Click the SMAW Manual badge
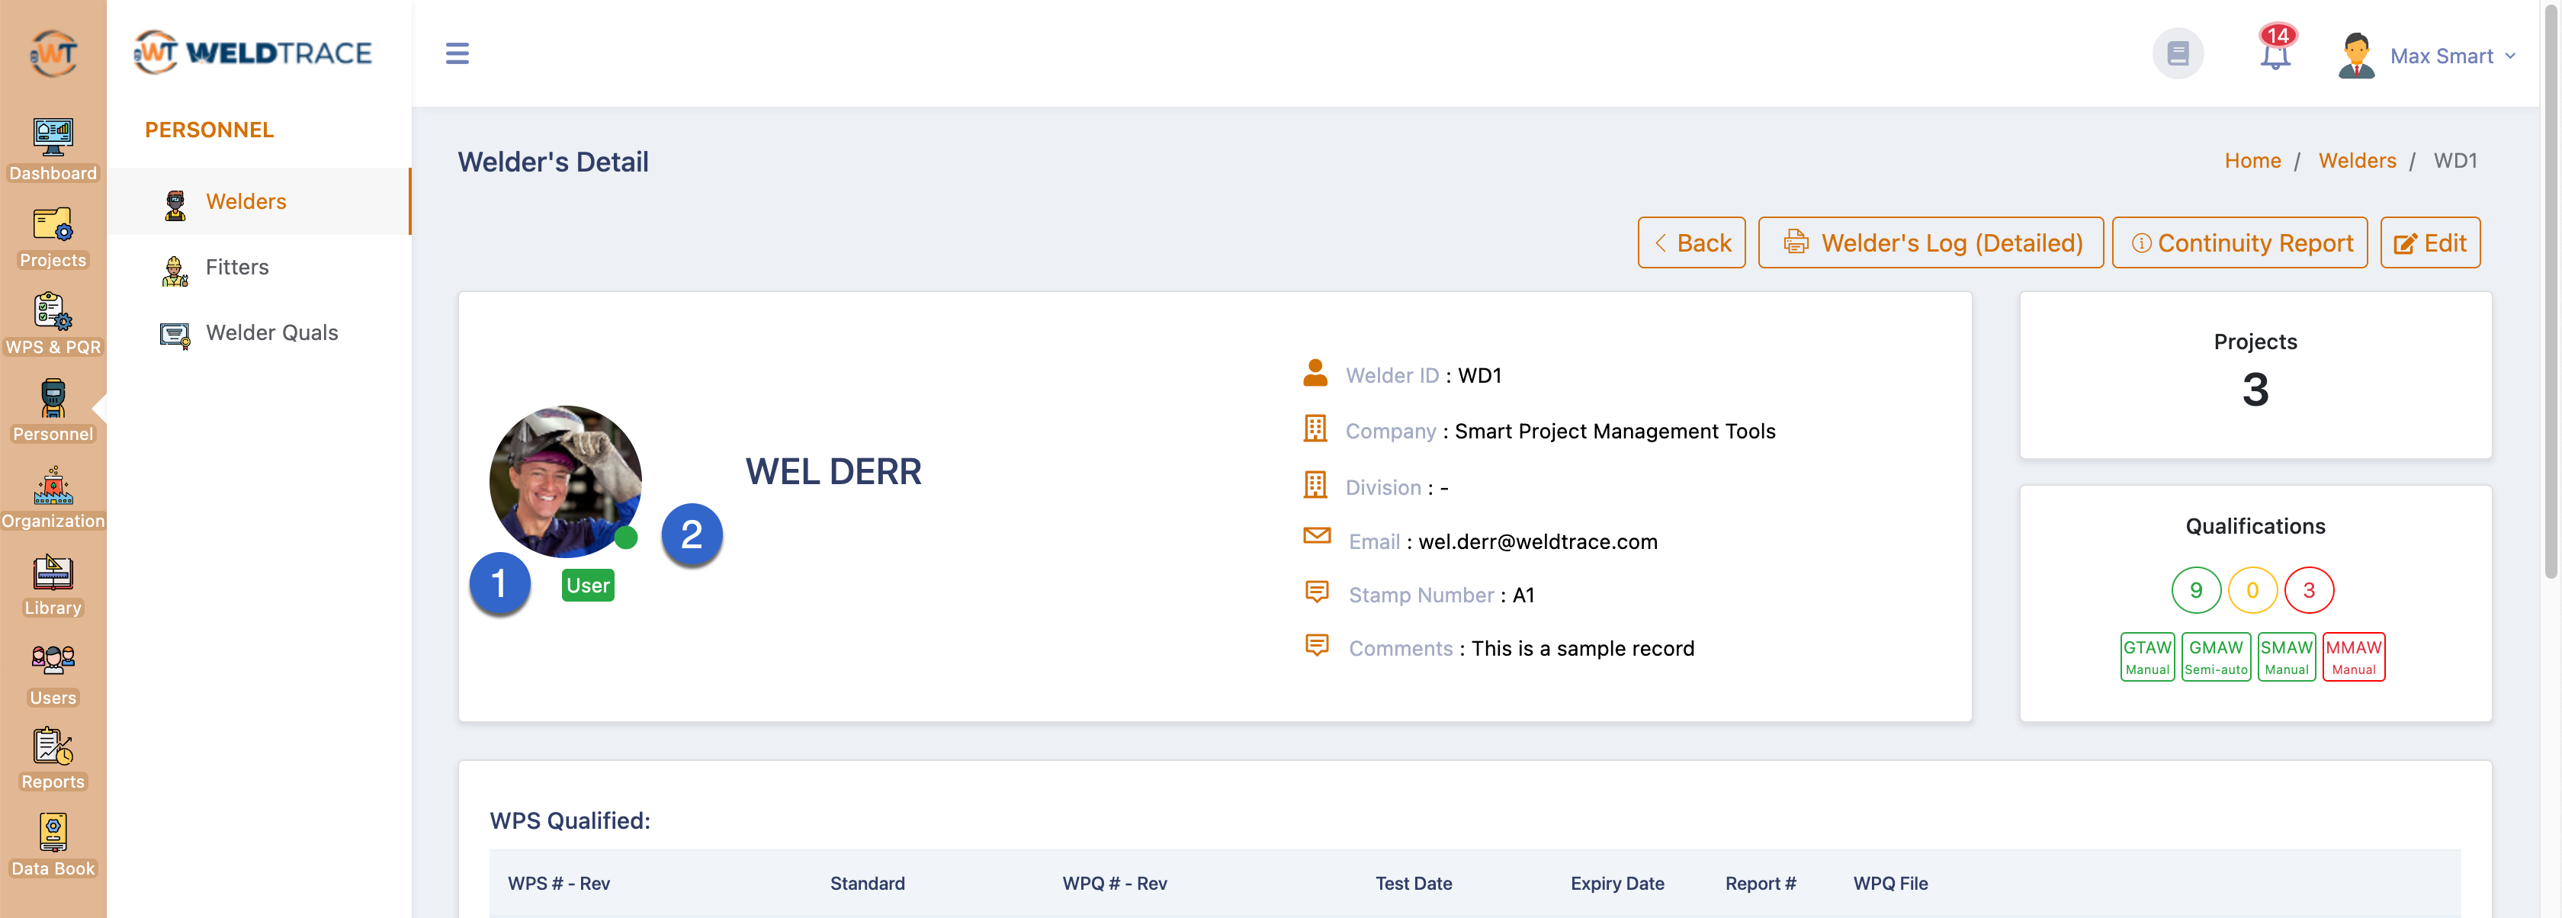 pos(2287,656)
